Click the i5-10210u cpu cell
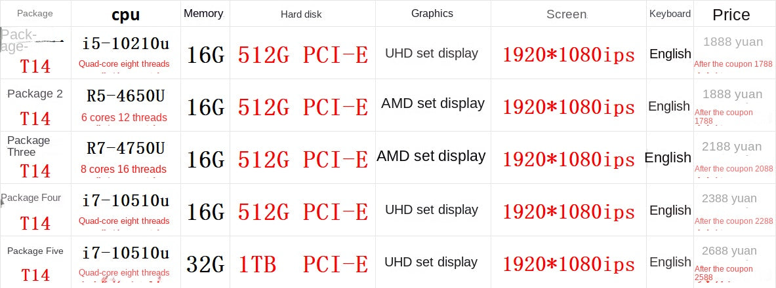Screen dimensions: 776x288 coord(125,44)
